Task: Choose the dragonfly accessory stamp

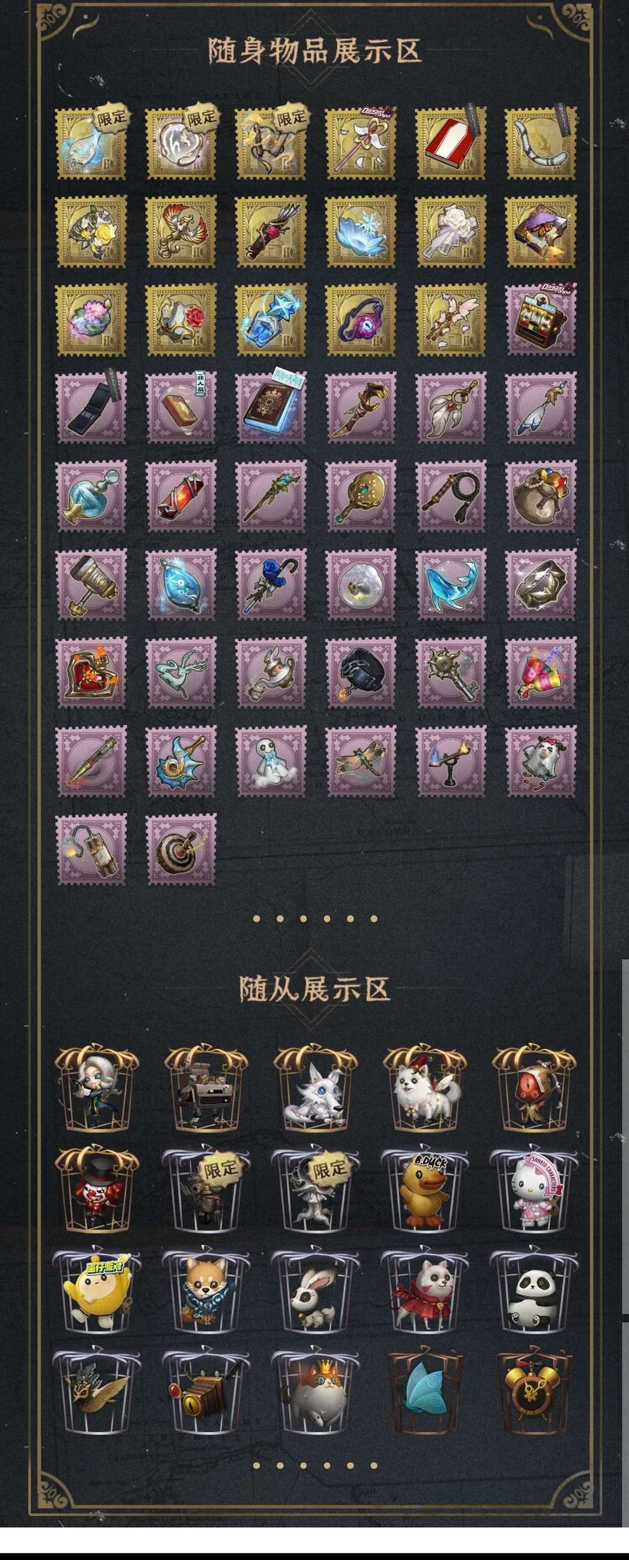Action: point(361,760)
